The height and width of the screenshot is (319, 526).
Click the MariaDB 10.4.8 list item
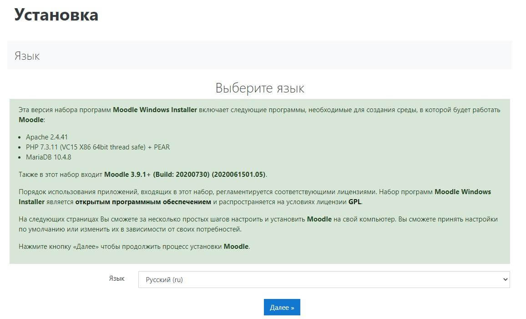click(49, 157)
